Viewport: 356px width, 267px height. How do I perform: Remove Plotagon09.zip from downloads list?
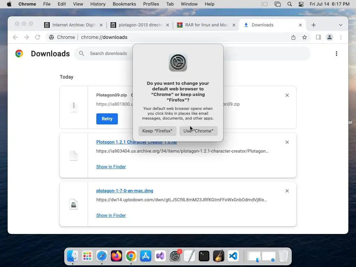click(287, 95)
